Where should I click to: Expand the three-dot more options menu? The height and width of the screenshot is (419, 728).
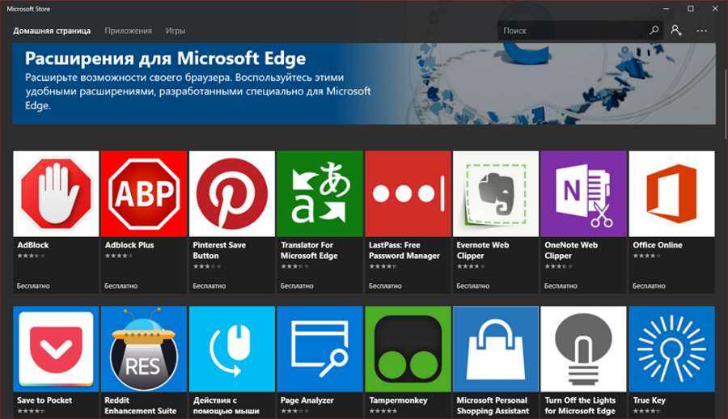pyautogui.click(x=701, y=31)
